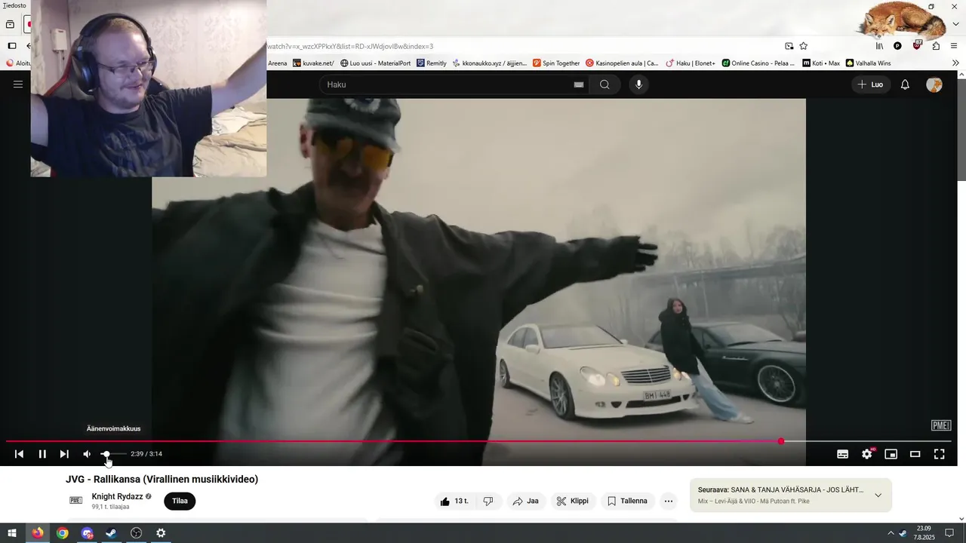966x543 pixels.
Task: Click the 2:39 / 3:14 time display
Action: coord(146,454)
